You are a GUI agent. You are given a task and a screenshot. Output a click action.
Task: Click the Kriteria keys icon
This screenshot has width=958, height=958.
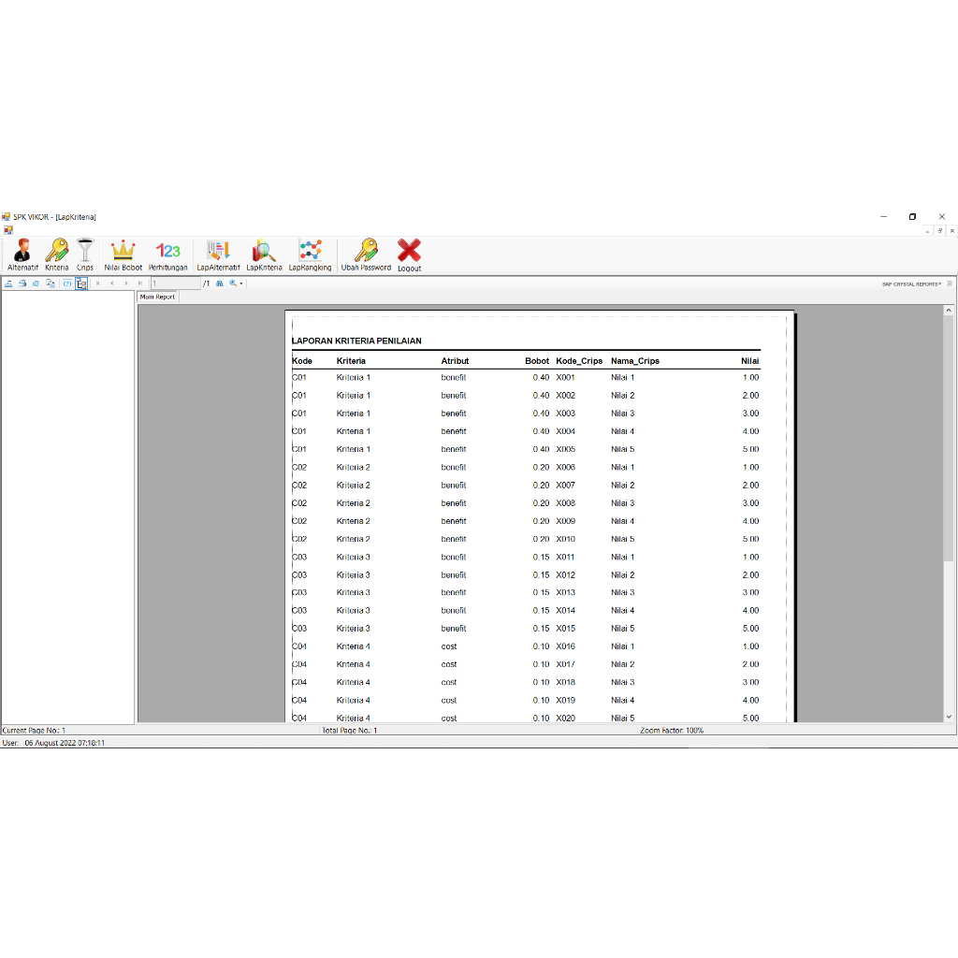[56, 254]
